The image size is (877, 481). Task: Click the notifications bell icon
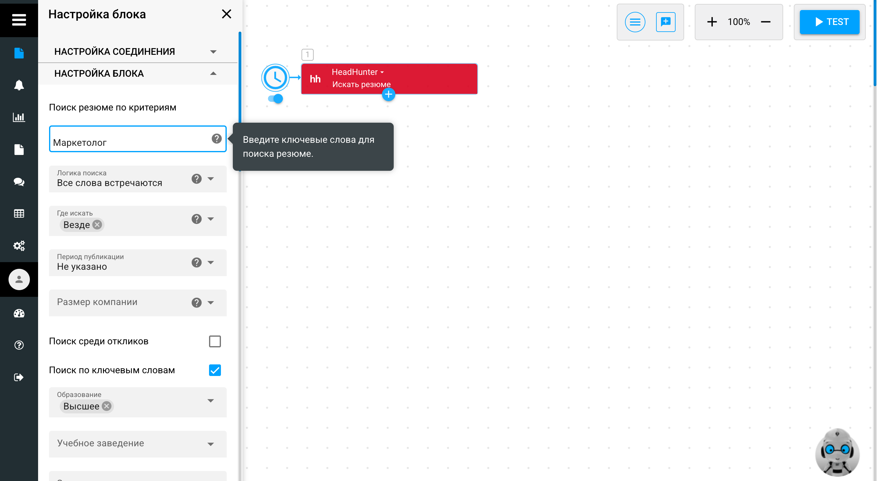click(x=19, y=85)
